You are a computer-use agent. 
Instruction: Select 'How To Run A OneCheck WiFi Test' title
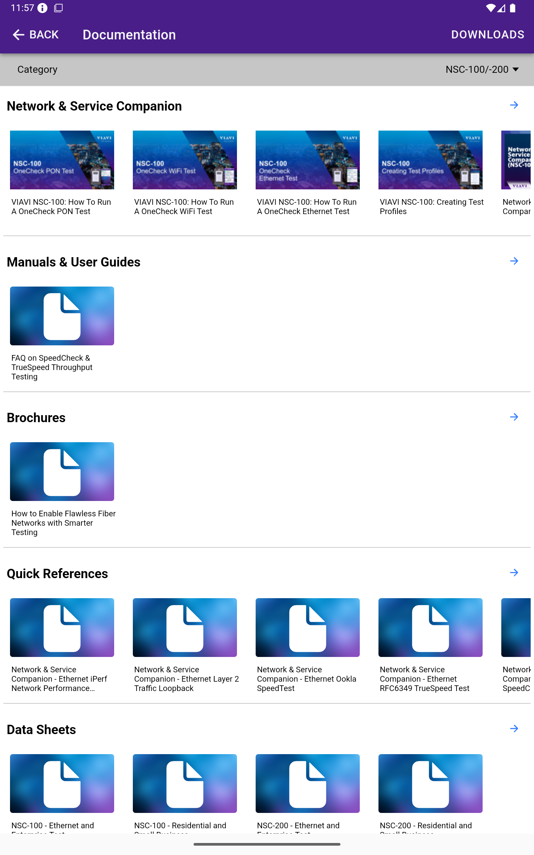click(184, 207)
